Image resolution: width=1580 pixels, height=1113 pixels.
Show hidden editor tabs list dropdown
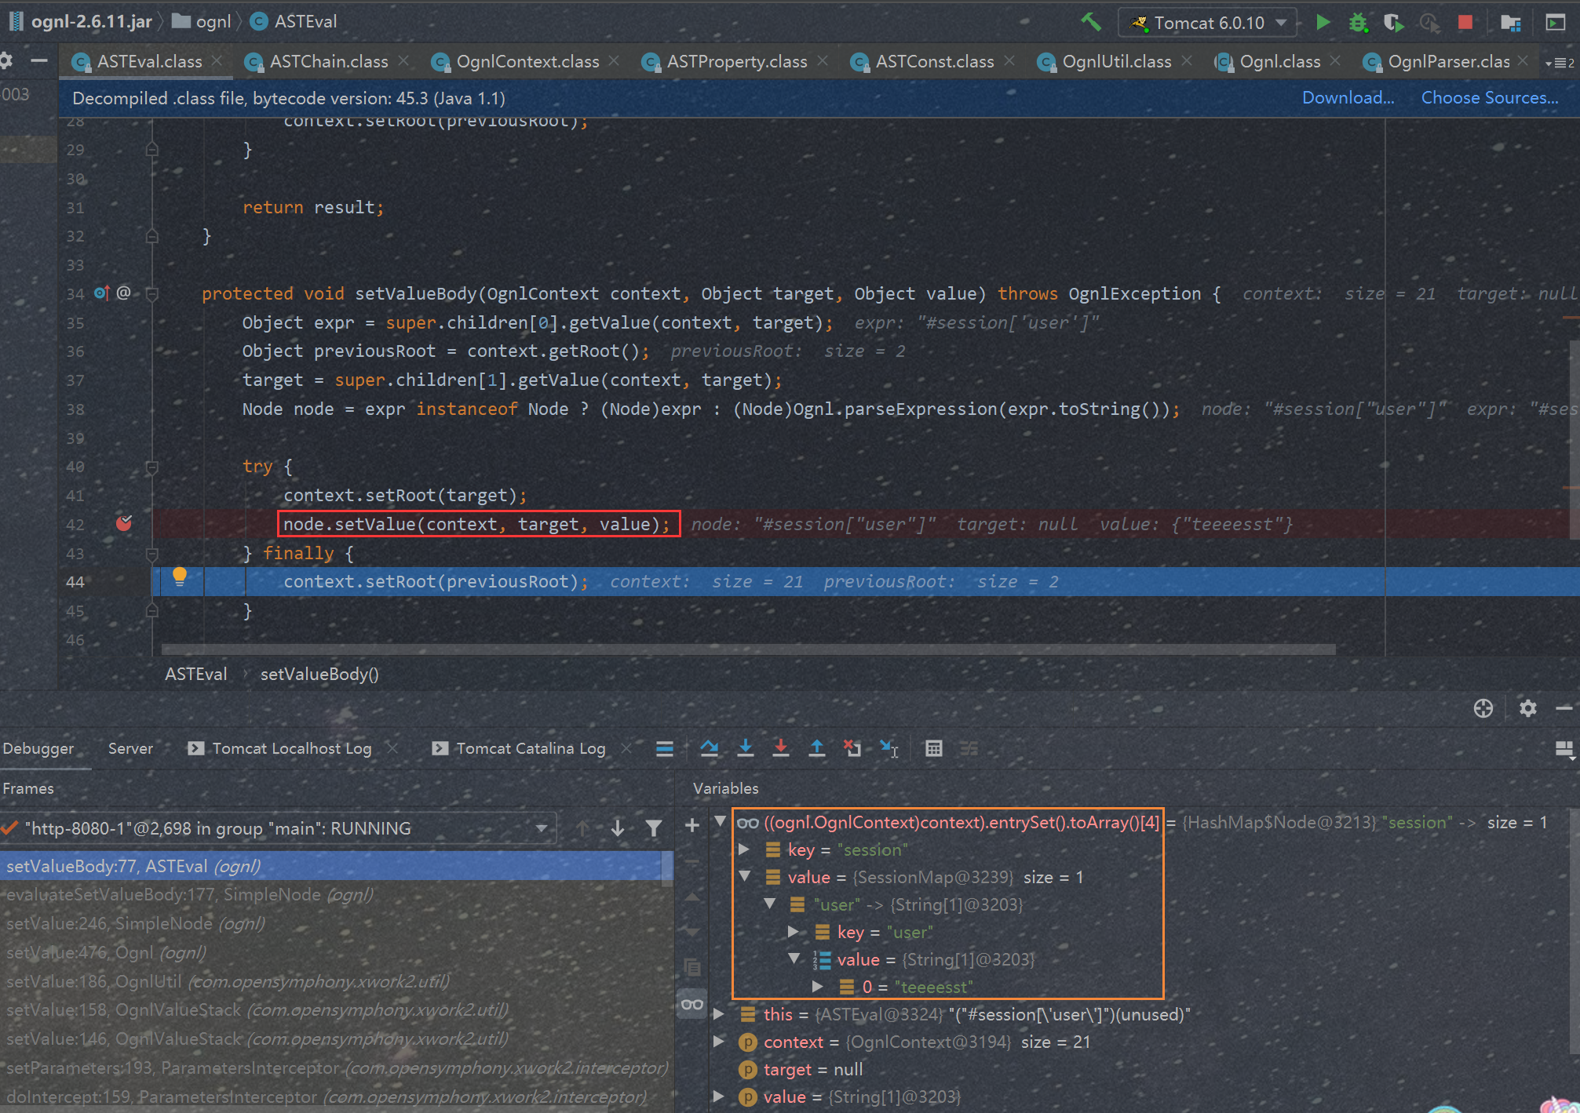(x=1560, y=63)
